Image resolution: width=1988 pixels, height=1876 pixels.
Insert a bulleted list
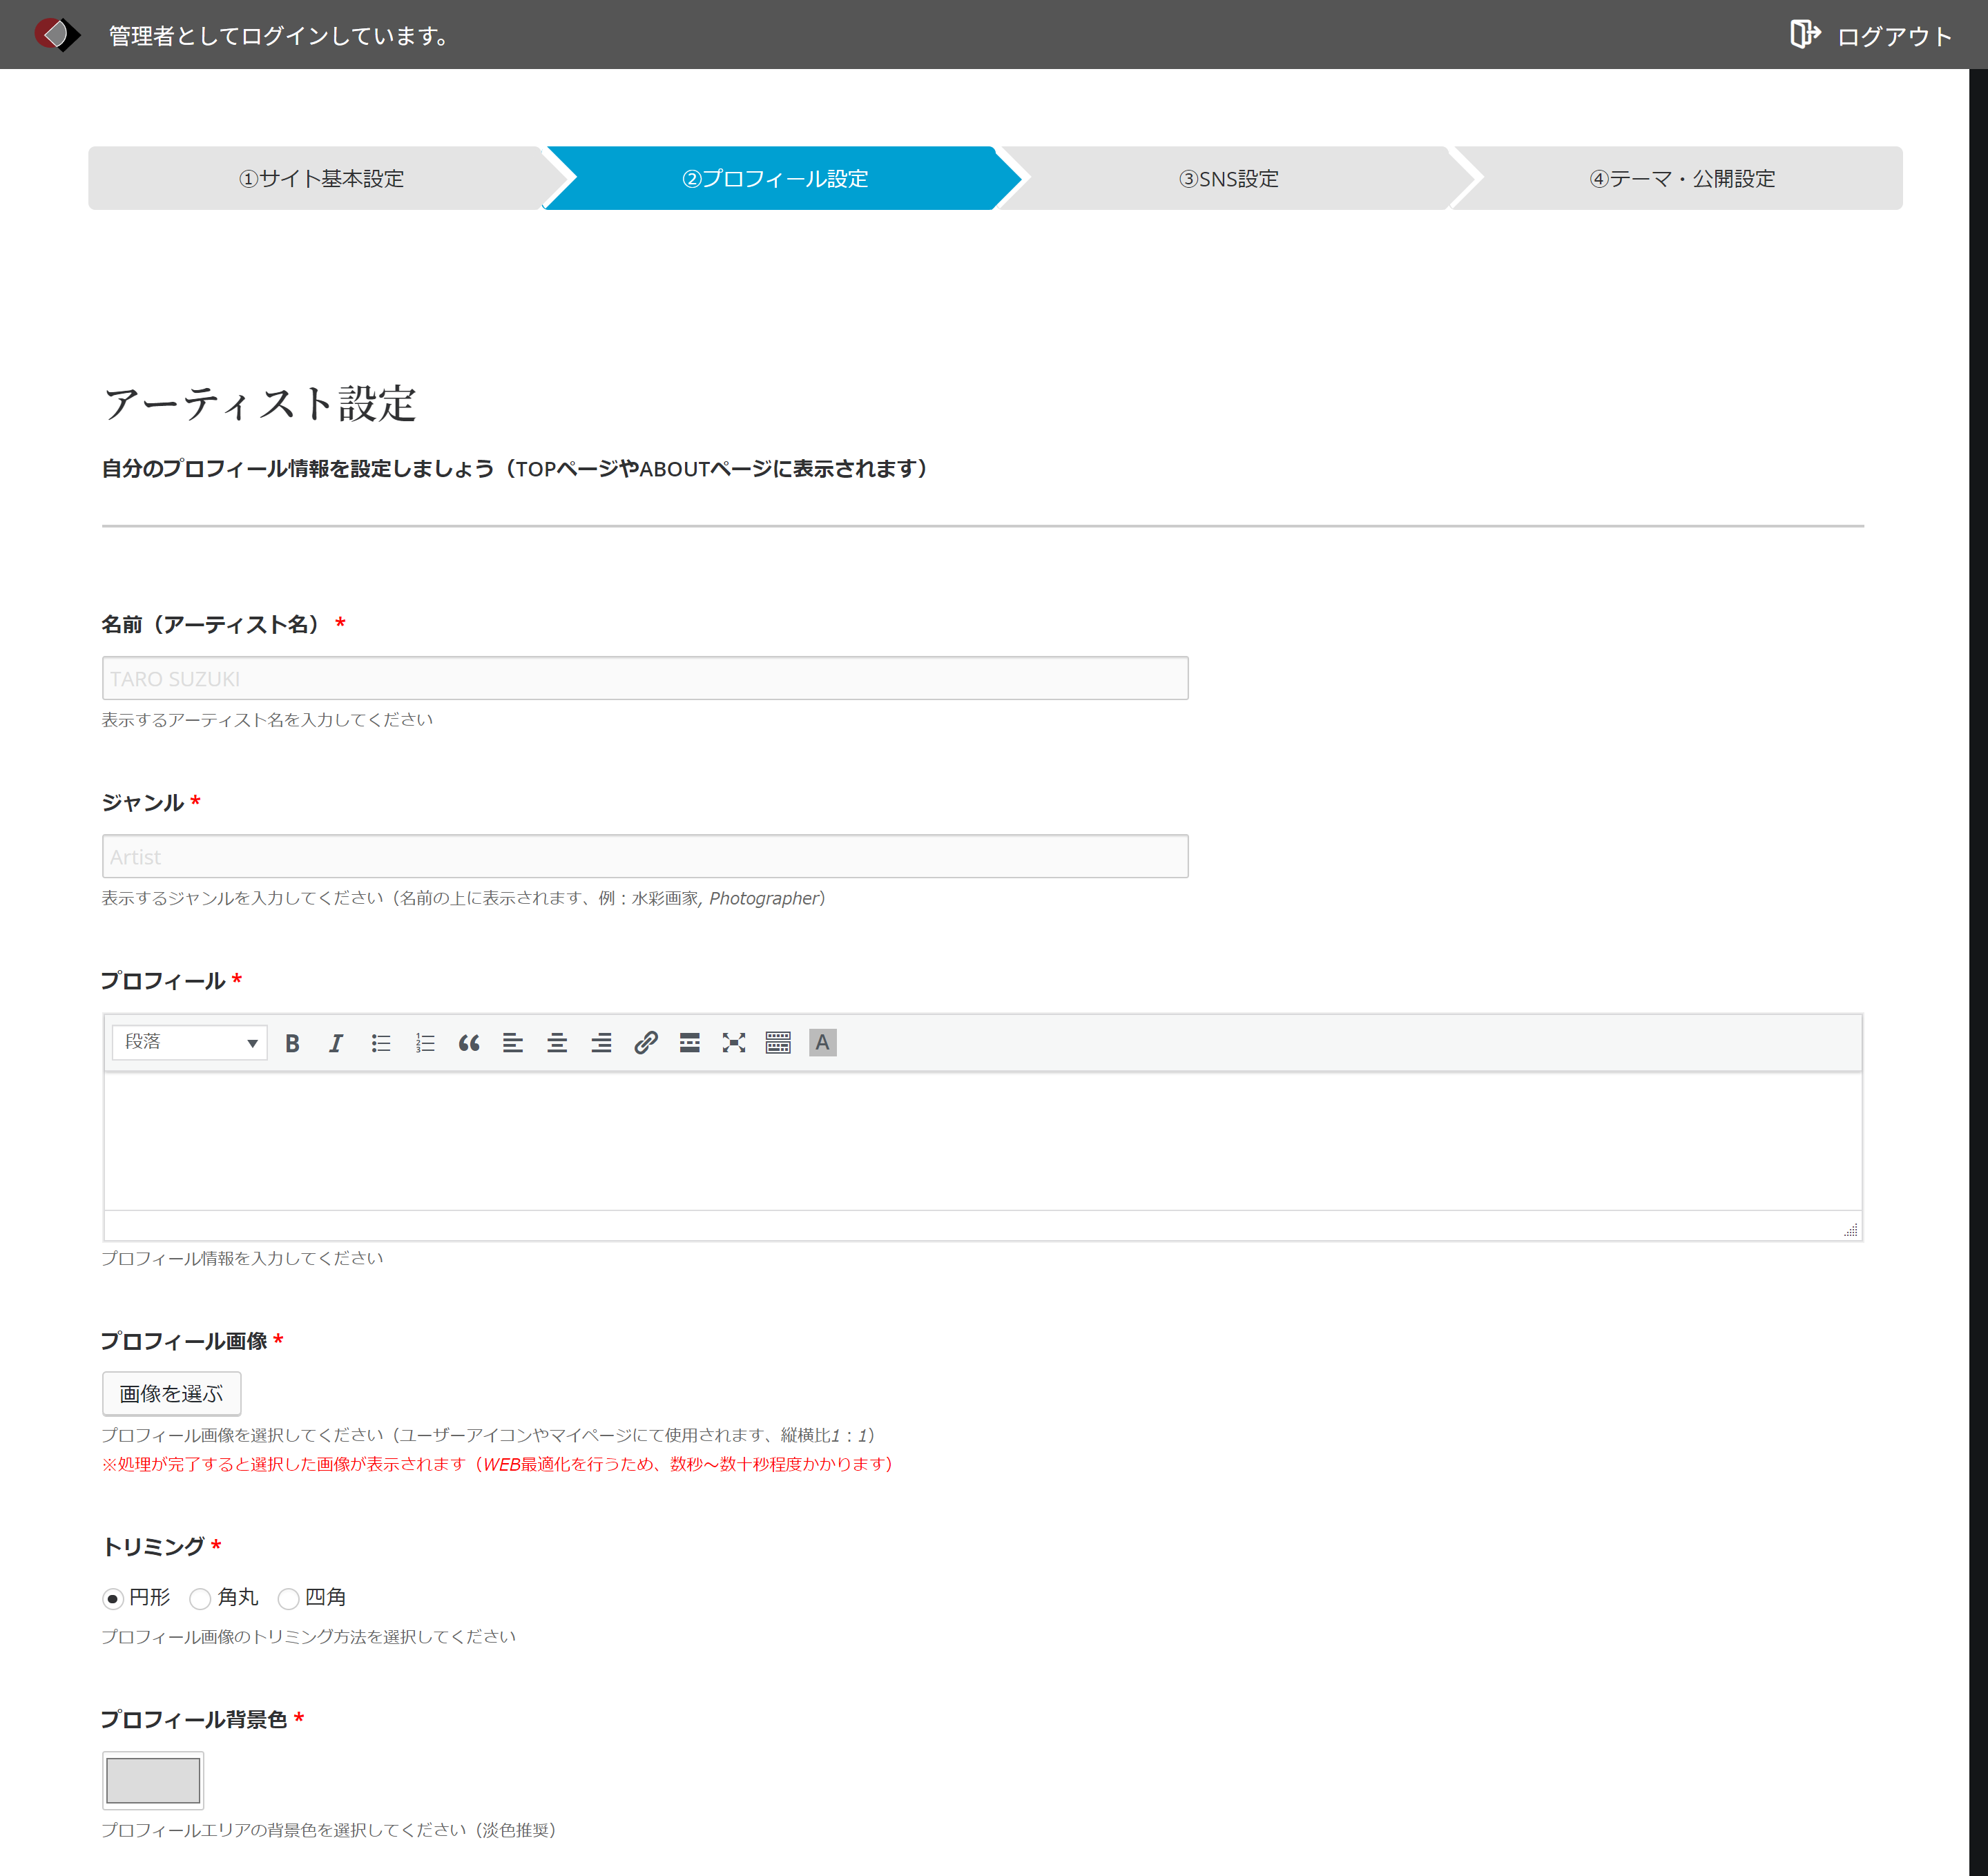(380, 1043)
